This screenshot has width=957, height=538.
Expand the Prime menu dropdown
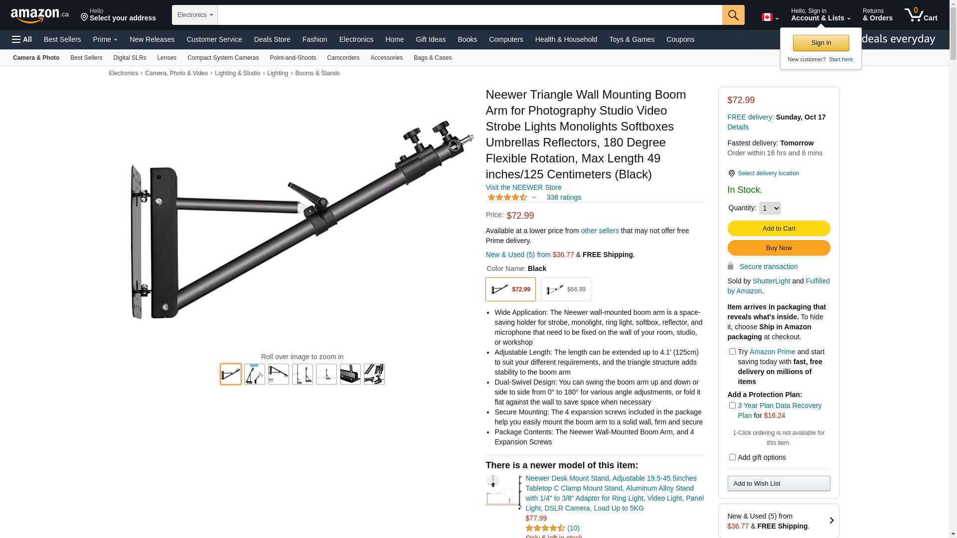(105, 39)
